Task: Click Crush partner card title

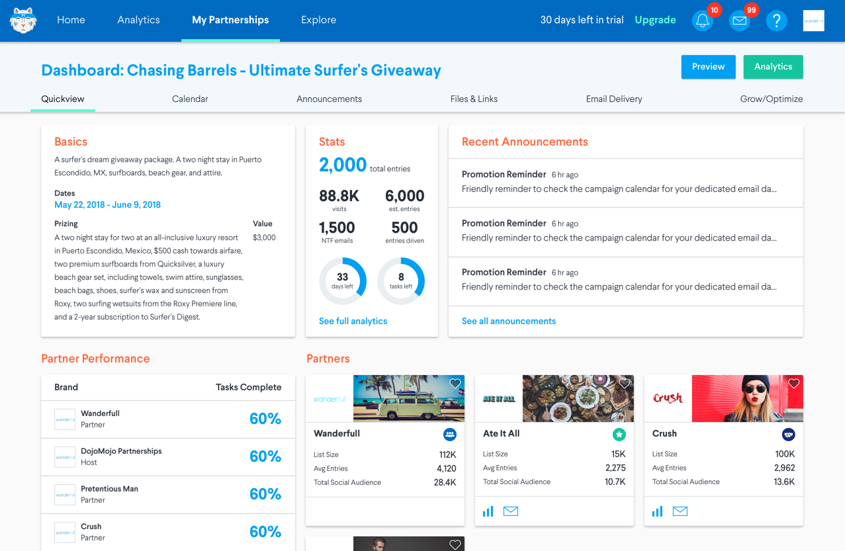Action: coord(664,434)
